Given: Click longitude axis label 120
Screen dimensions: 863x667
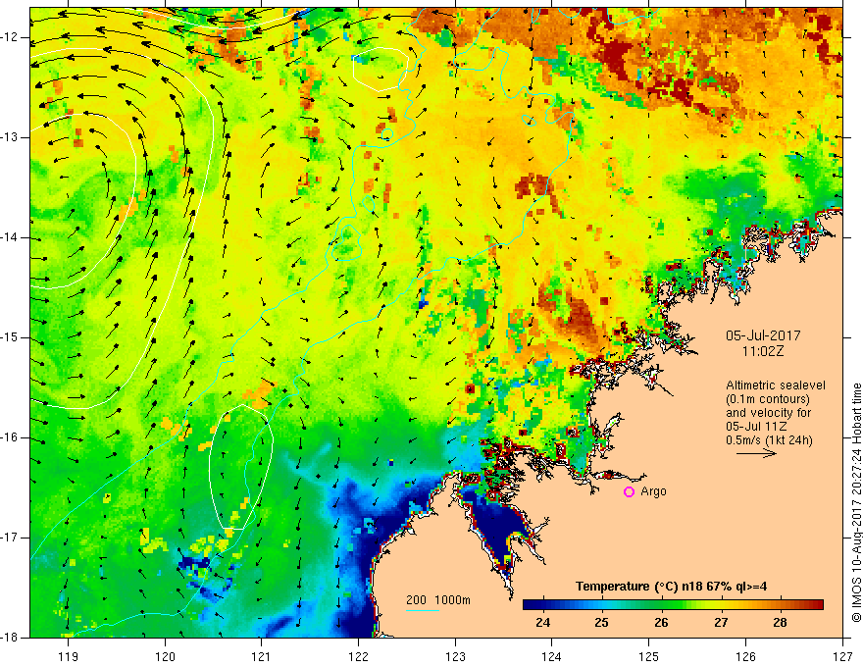Looking at the screenshot, I should [165, 656].
